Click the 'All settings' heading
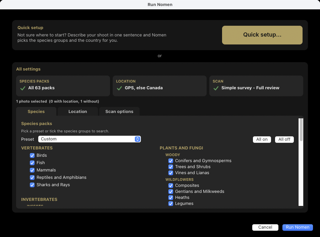Image resolution: width=320 pixels, height=237 pixels. click(x=29, y=69)
